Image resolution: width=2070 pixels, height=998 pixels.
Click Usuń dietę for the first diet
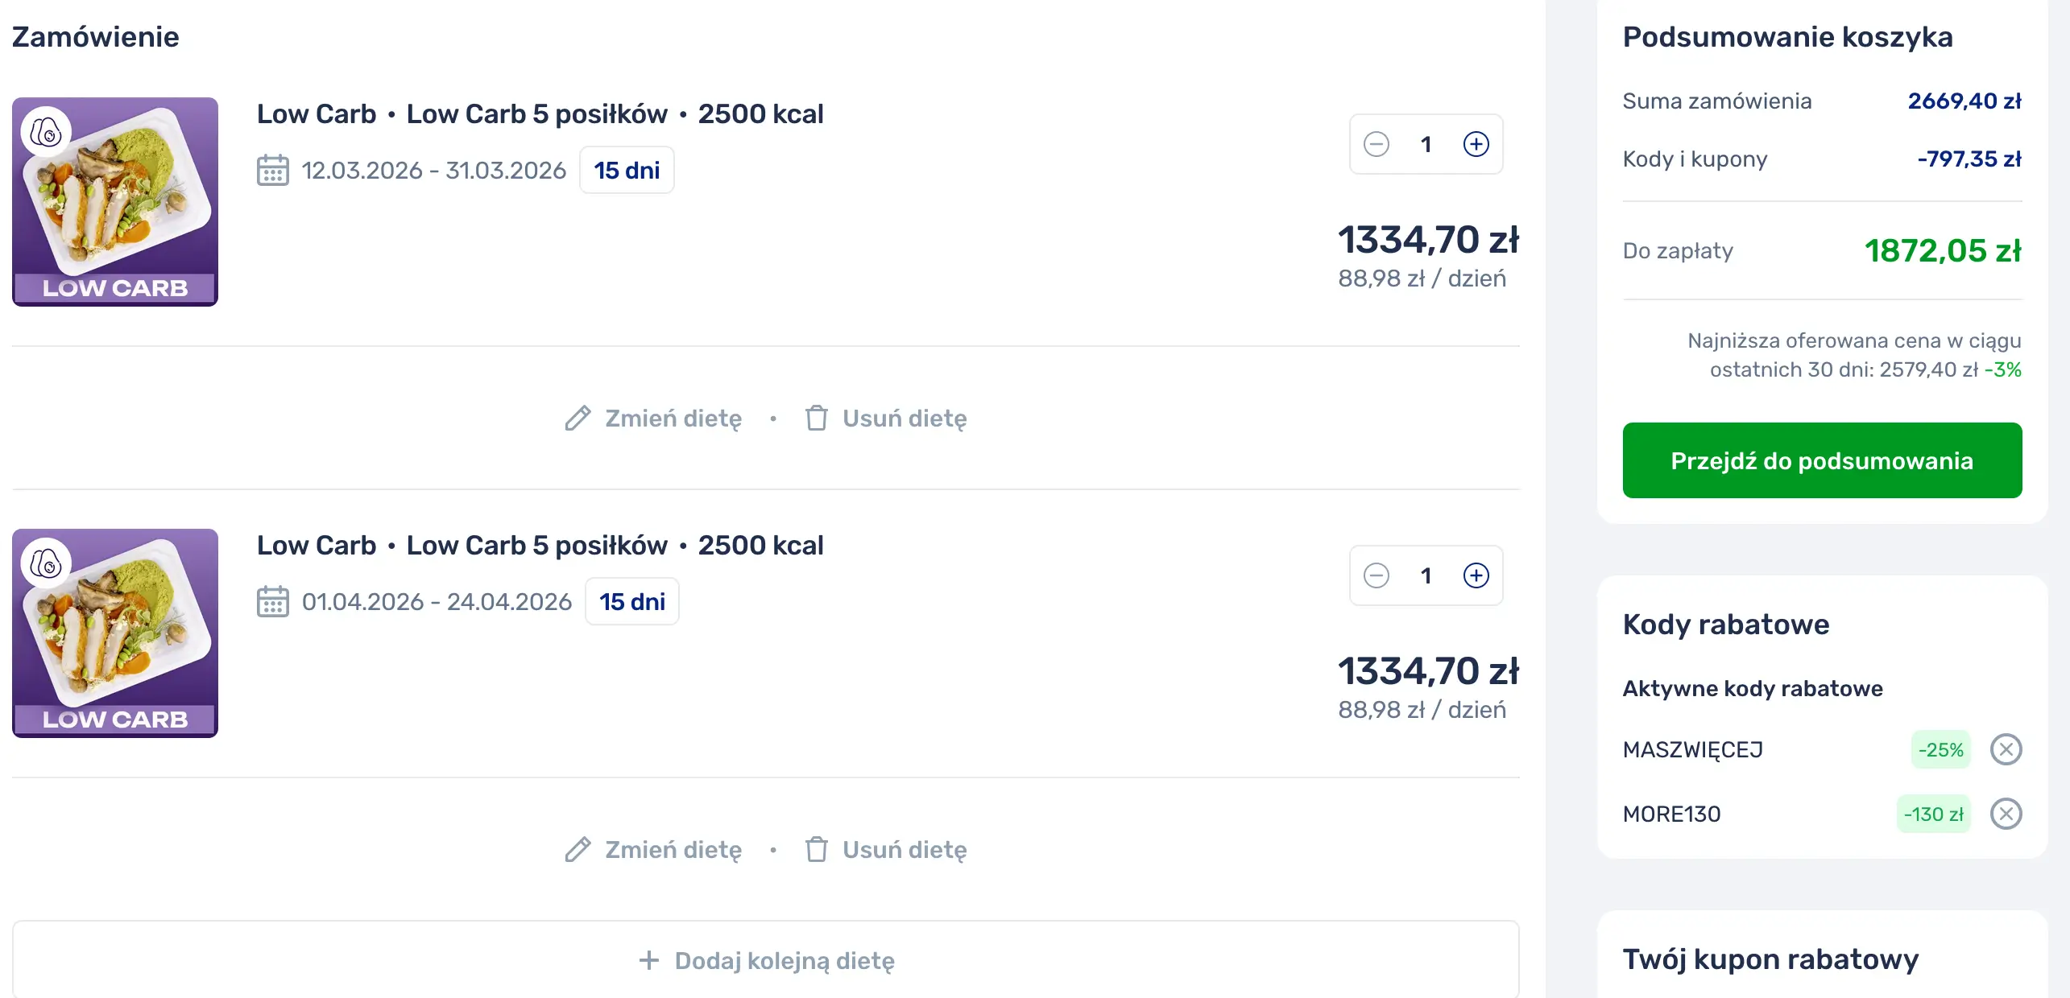pyautogui.click(x=886, y=419)
